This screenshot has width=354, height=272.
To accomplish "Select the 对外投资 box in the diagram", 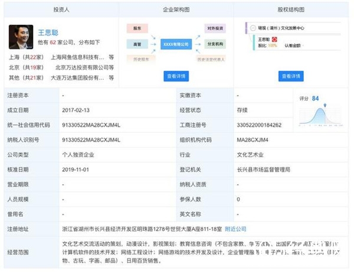I will (215, 28).
